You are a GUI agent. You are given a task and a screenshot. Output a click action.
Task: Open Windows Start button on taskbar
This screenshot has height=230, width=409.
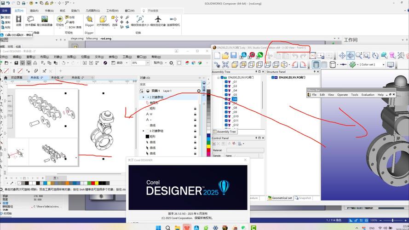[x=158, y=228]
